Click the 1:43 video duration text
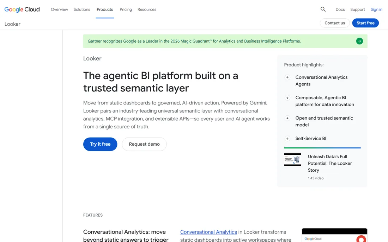This screenshot has height=242, width=388. click(x=315, y=178)
